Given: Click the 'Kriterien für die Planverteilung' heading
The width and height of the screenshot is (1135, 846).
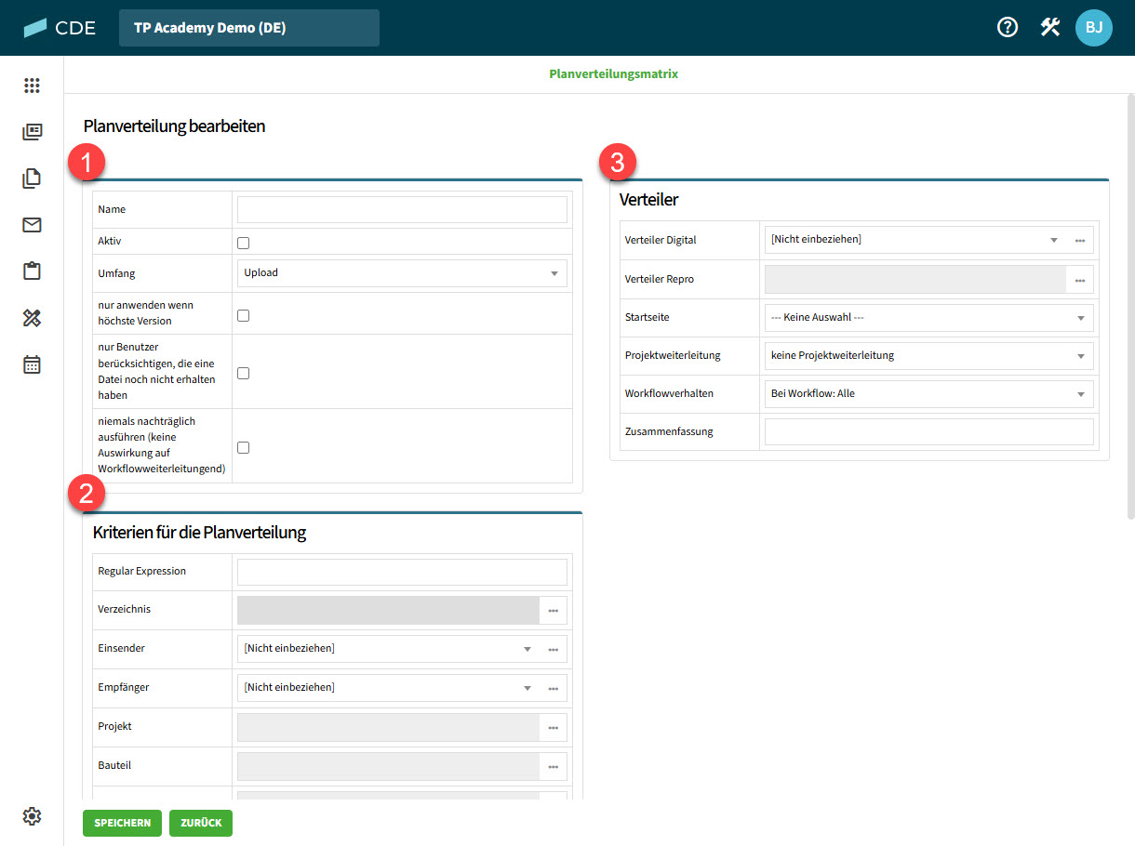Looking at the screenshot, I should click(x=199, y=533).
